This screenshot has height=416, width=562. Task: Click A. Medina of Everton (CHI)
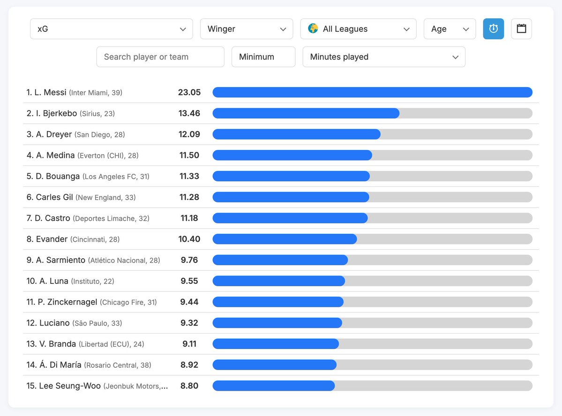pyautogui.click(x=82, y=156)
